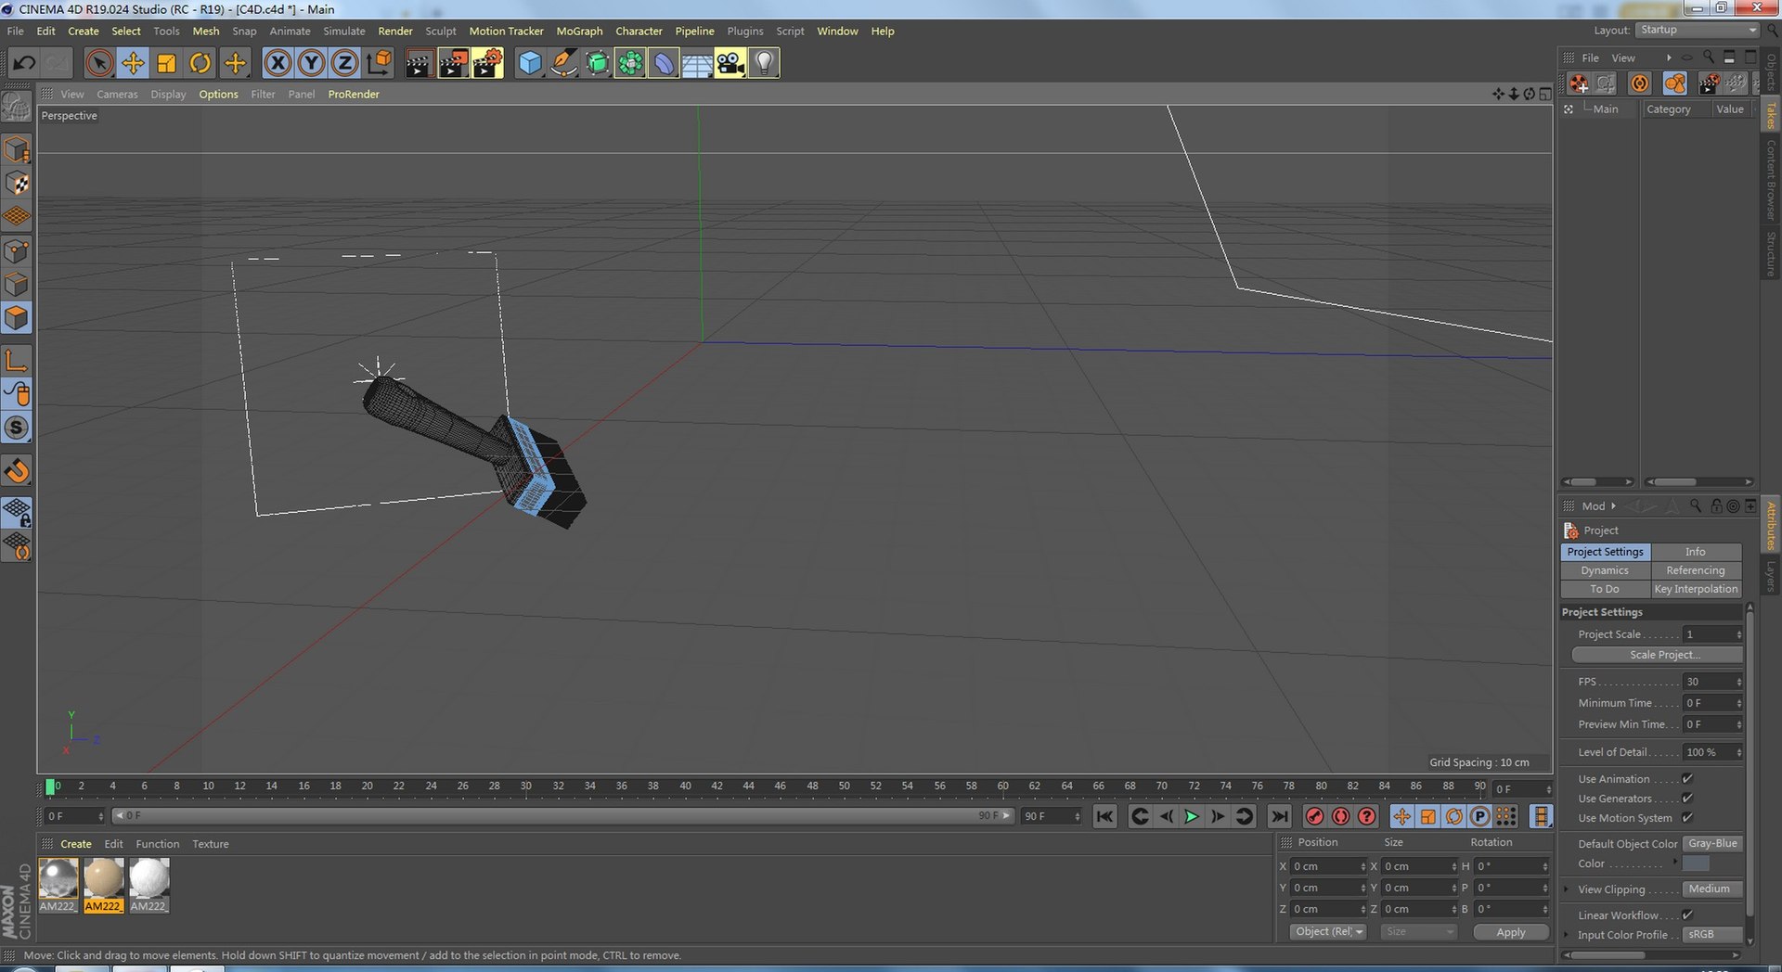Screen dimensions: 1782x972
Task: Click Record Active Objects red button
Action: tap(1314, 816)
